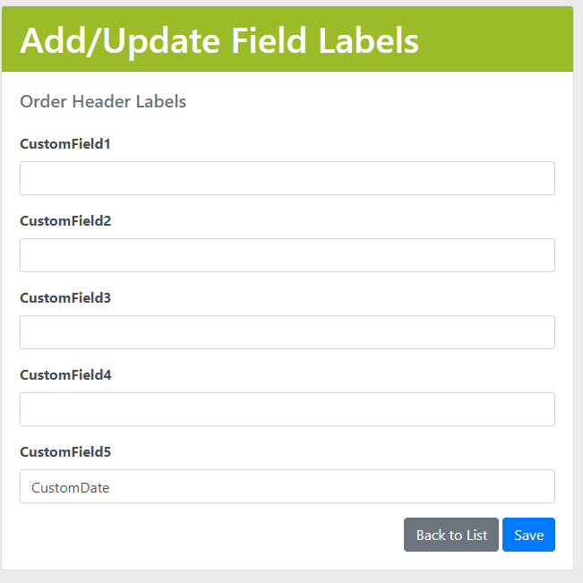Viewport: 583px width, 583px height.
Task: Focus the text box under CustomField1
Action: (x=287, y=178)
